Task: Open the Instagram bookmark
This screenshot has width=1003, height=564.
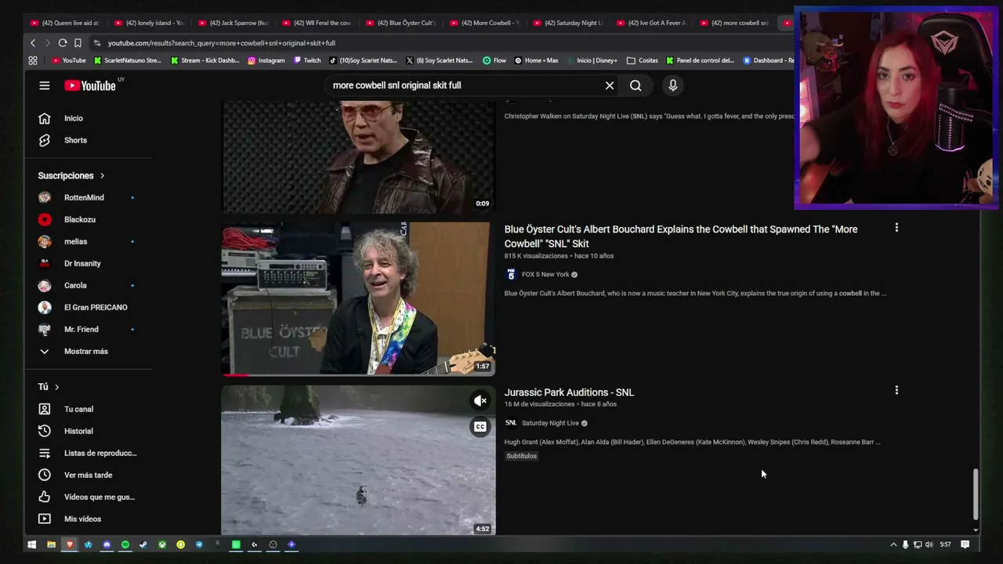Action: (266, 60)
